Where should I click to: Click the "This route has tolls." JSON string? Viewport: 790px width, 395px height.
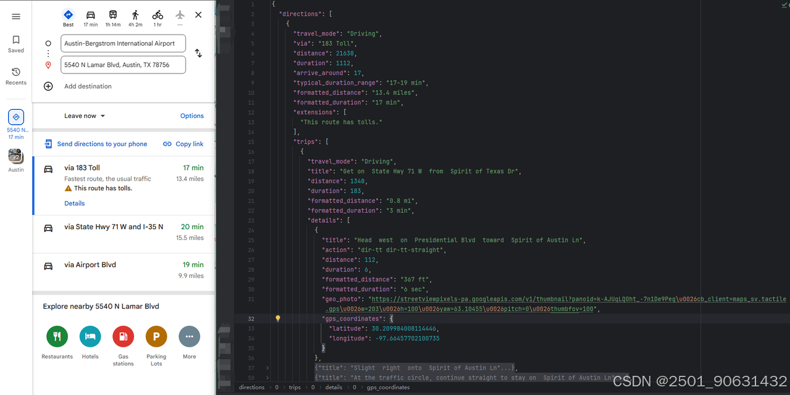tap(341, 122)
